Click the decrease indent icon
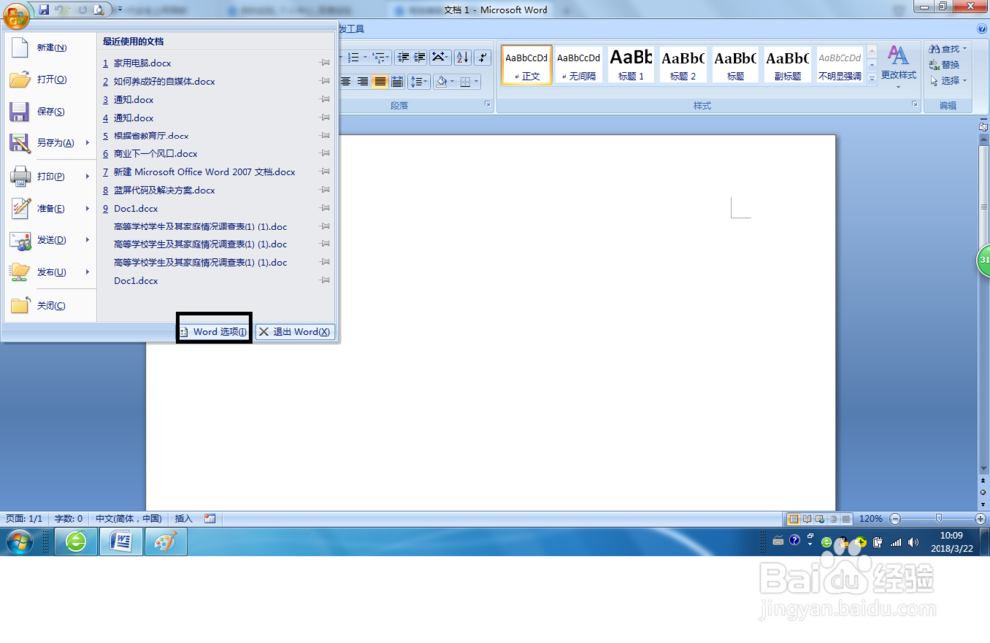Screen dimensions: 990x643 pos(403,58)
